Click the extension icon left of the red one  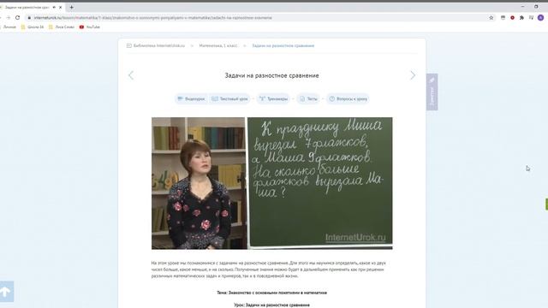[503, 17]
